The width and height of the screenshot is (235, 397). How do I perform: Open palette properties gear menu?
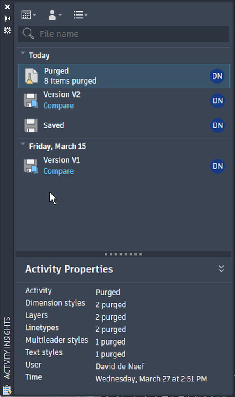(x=7, y=30)
